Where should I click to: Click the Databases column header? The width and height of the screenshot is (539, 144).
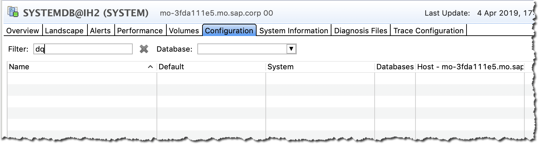point(395,67)
